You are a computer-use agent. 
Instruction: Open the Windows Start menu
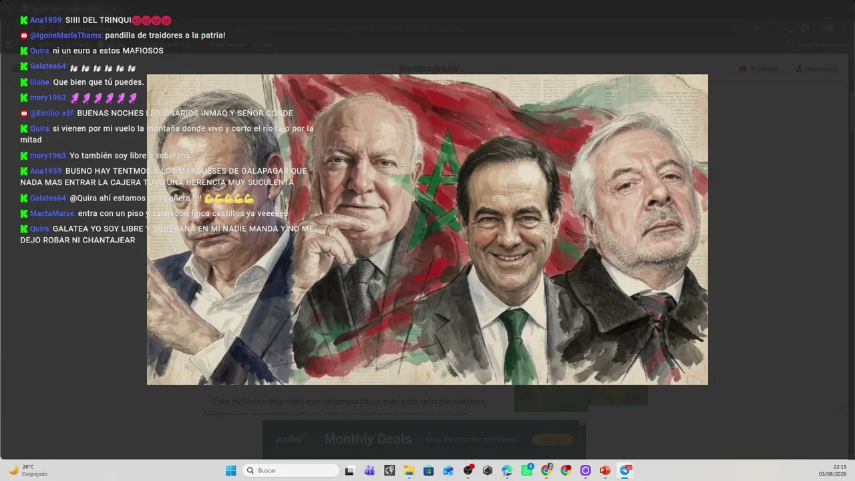tap(231, 470)
